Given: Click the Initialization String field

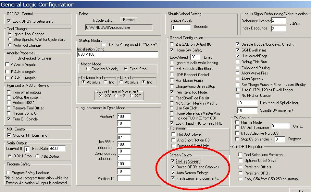Looking at the screenshot, I should coord(118,54).
